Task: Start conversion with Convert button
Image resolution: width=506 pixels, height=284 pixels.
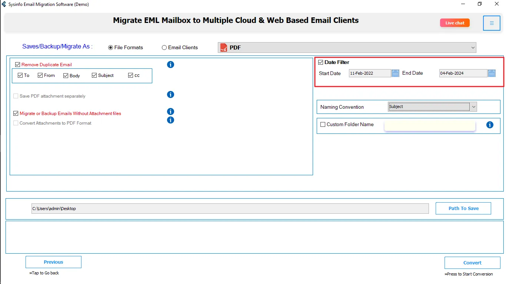Action: [472, 263]
